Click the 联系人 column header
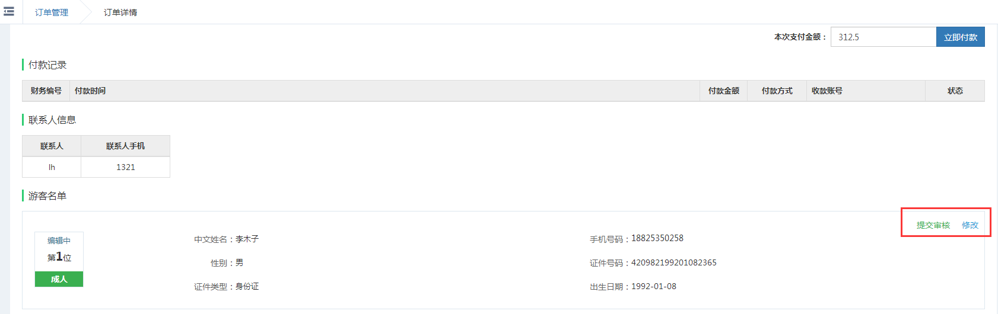This screenshot has height=314, width=998. pyautogui.click(x=52, y=146)
